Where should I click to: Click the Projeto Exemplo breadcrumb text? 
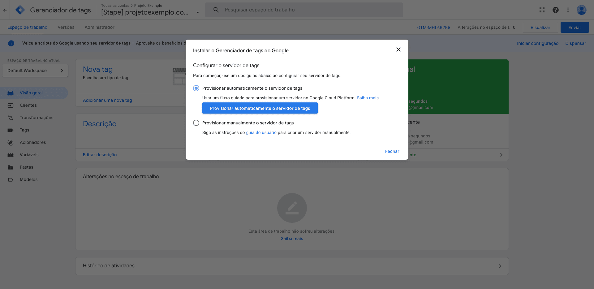coord(148,6)
